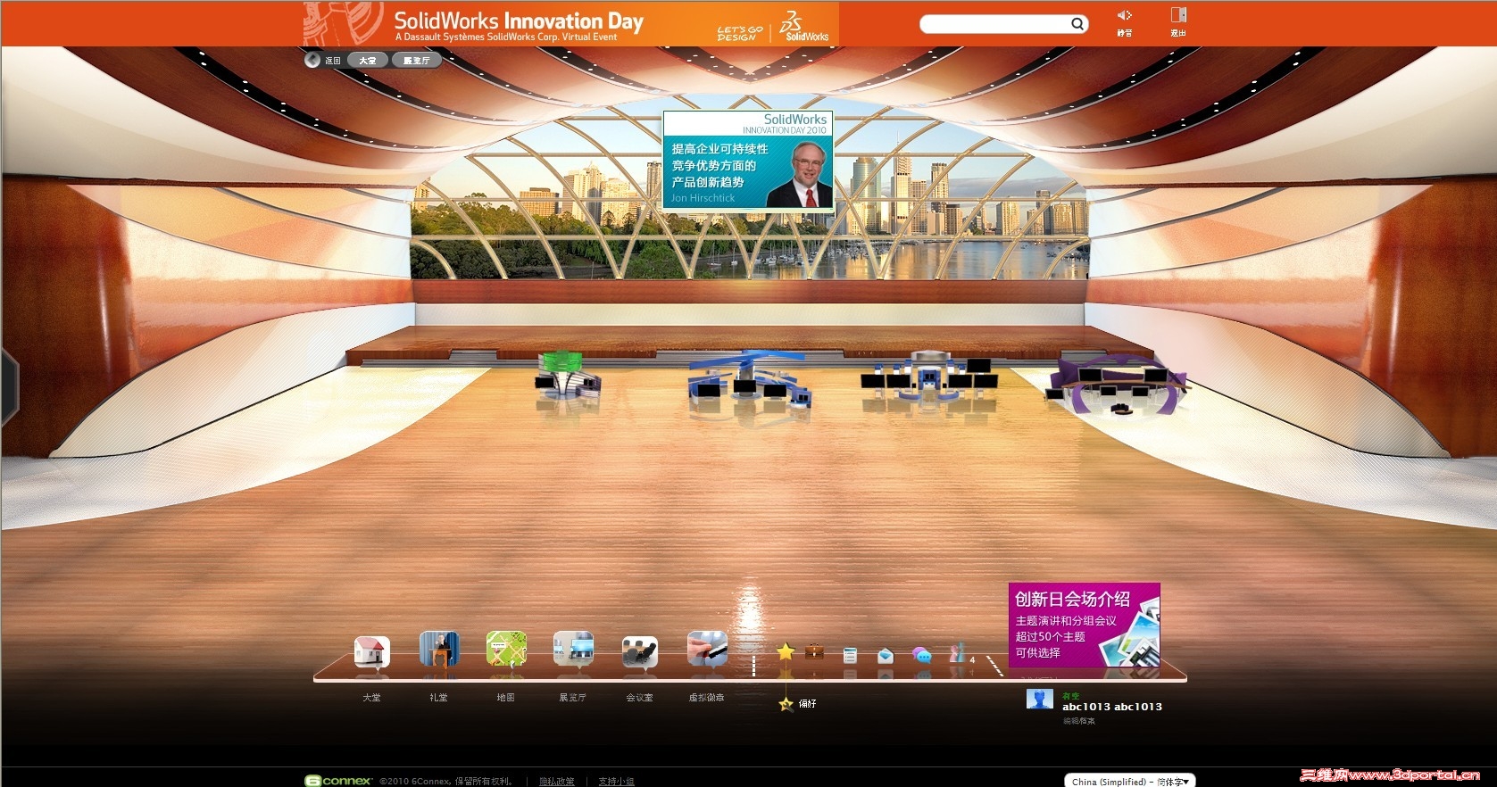This screenshot has height=787, width=1497.
Task: Click the abc1013 abc1013 user name
Action: 1112,707
